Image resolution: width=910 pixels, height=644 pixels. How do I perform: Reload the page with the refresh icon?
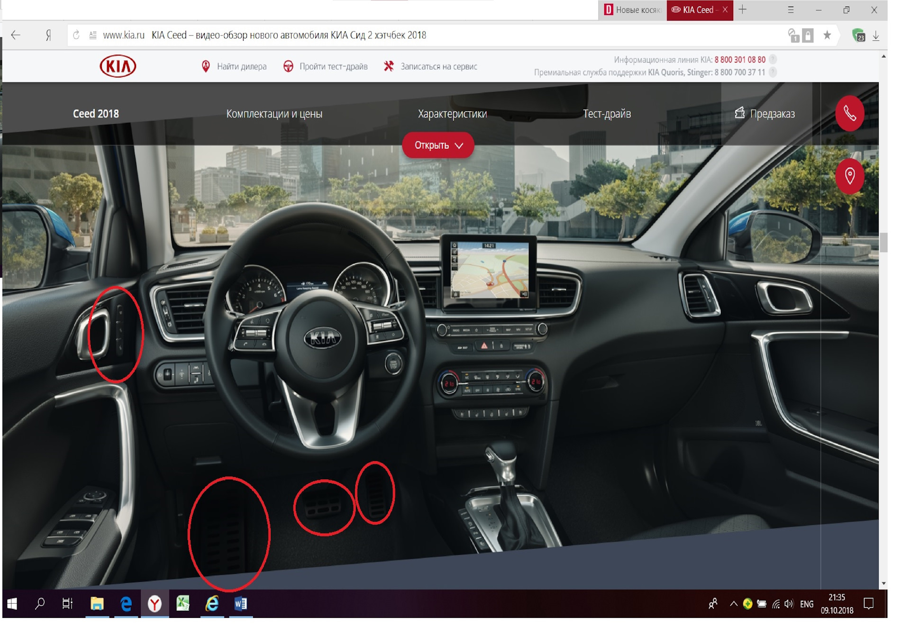coord(76,35)
